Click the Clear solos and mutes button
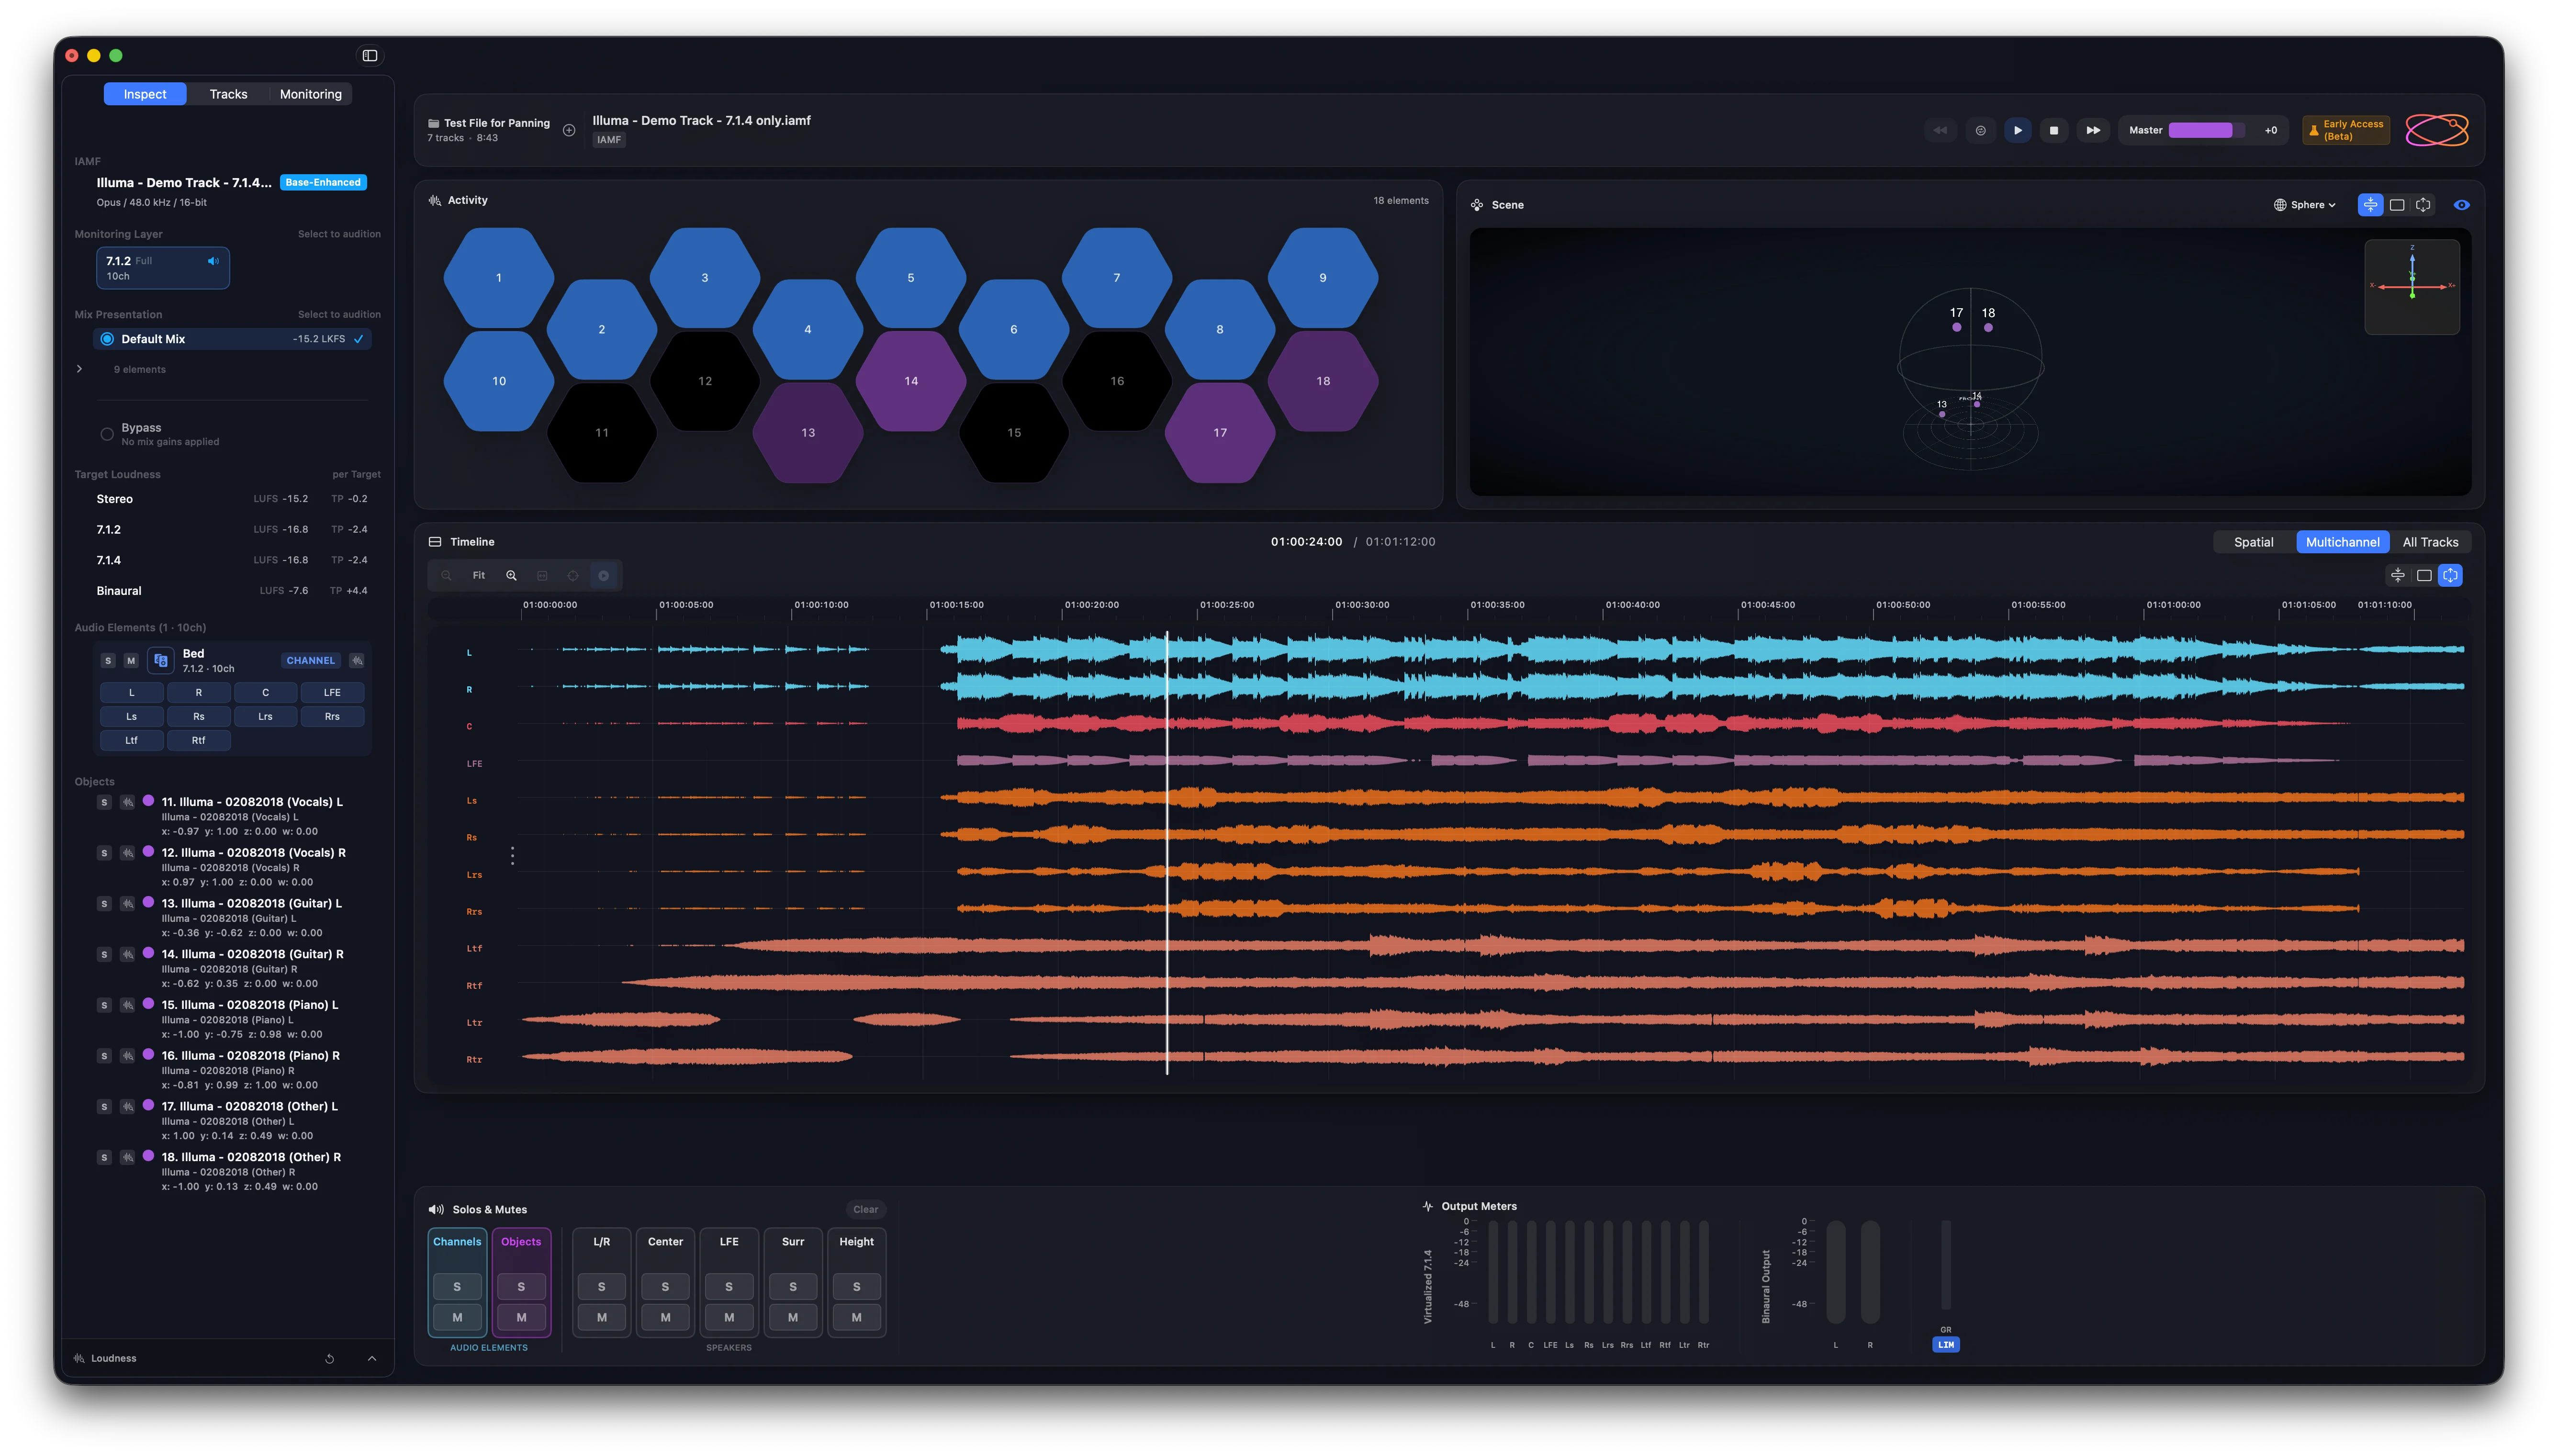This screenshot has width=2558, height=1456. pos(866,1211)
